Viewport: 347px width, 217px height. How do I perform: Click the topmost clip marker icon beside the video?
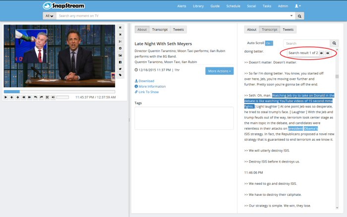coord(120,28)
